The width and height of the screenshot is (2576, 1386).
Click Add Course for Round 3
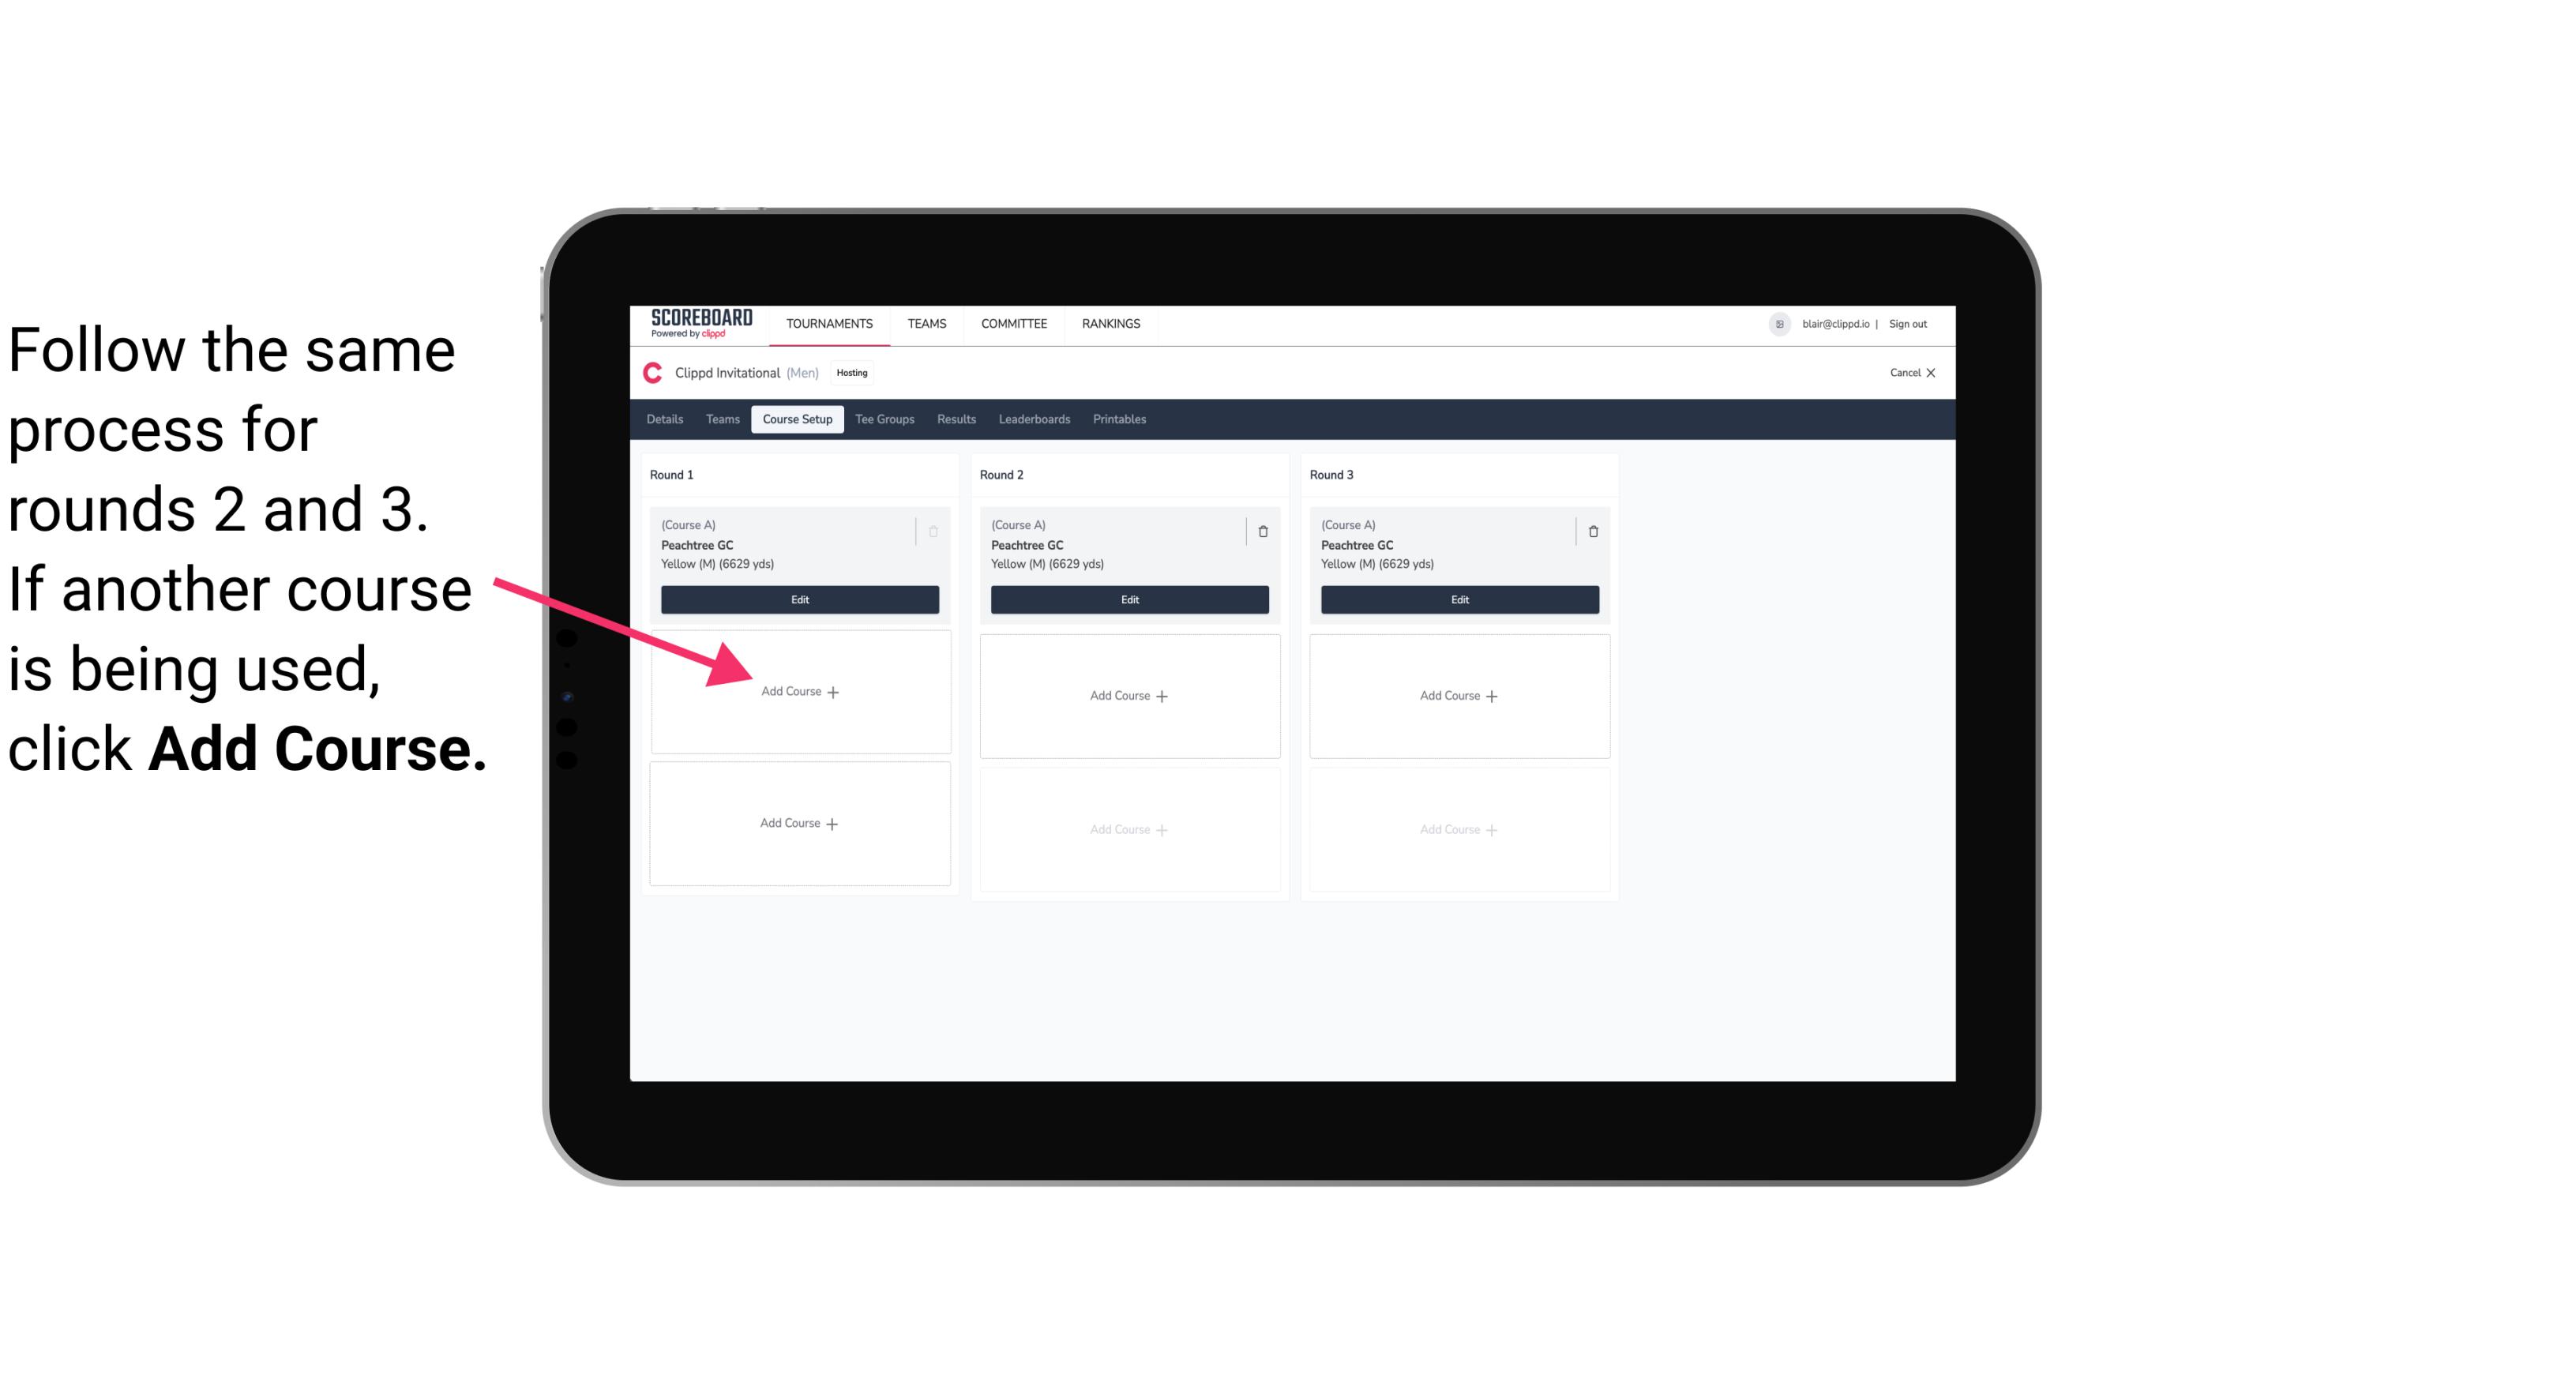pos(1457,695)
